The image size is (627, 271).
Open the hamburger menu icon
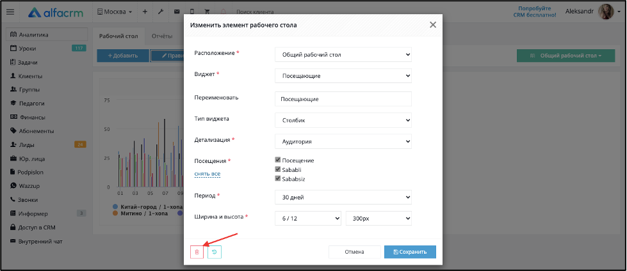(10, 12)
